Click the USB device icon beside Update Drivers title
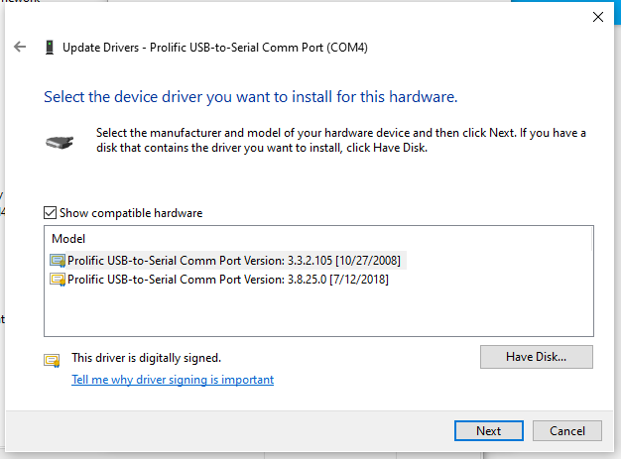 (x=49, y=47)
